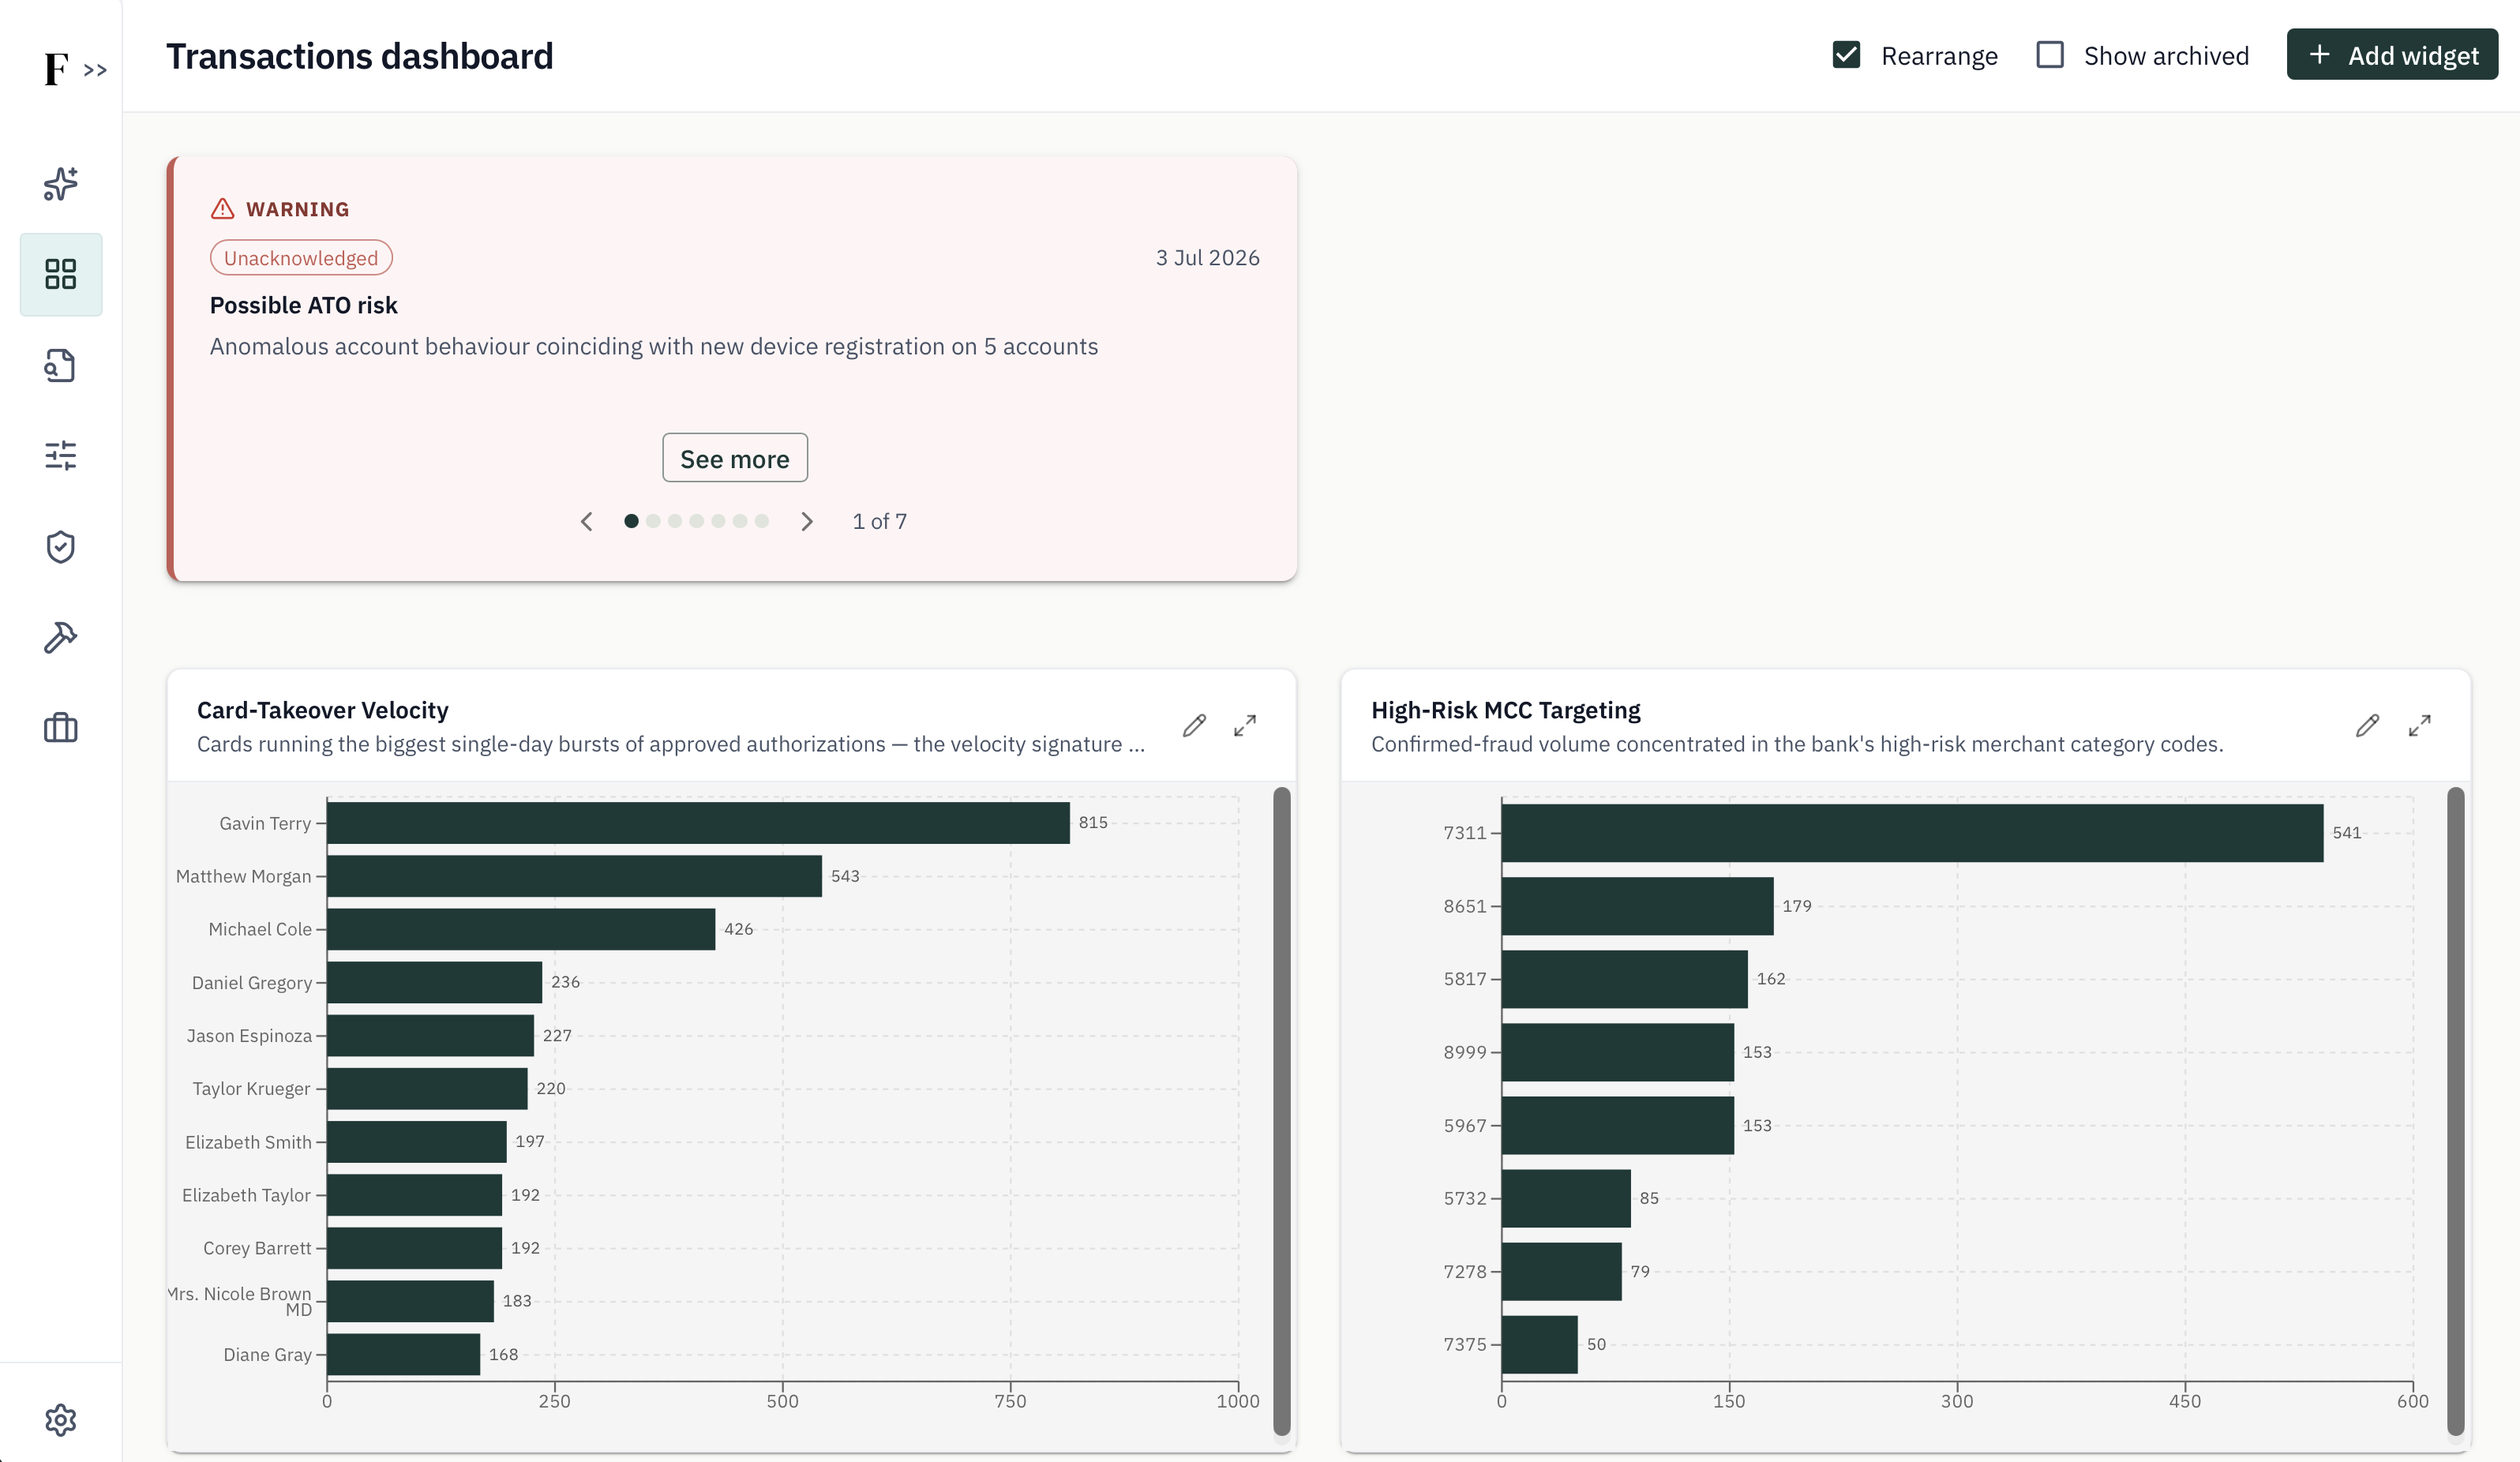Click the Elizabeth Taylor label
The width and height of the screenshot is (2520, 1462).
pyautogui.click(x=246, y=1195)
